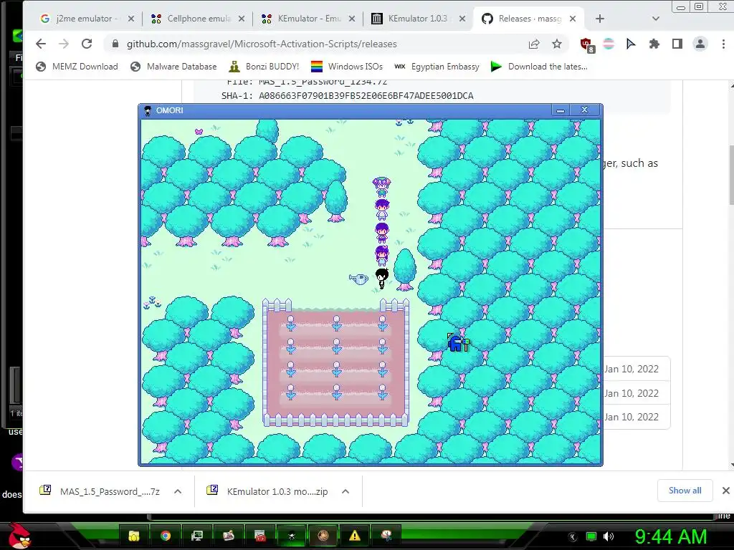The height and width of the screenshot is (550, 734).
Task: Click the site lock icon in address bar
Action: pyautogui.click(x=115, y=44)
